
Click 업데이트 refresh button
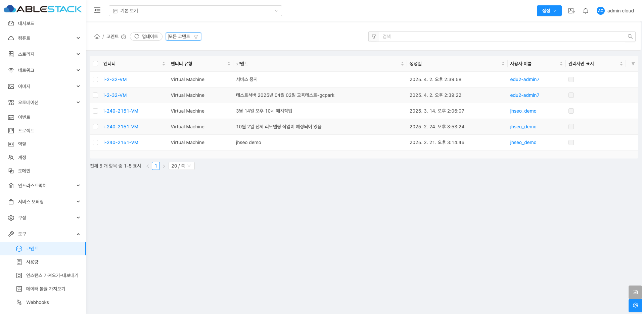(146, 37)
